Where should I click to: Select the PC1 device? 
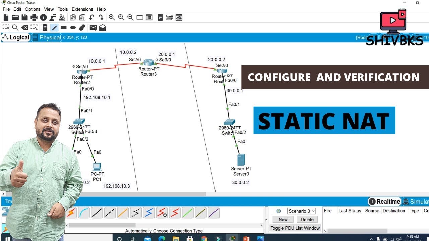[x=97, y=167]
